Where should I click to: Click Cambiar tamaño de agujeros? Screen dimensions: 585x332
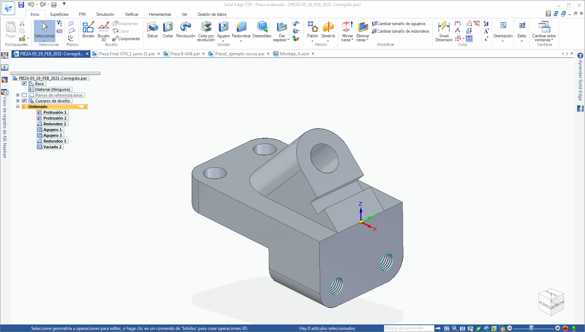[401, 24]
